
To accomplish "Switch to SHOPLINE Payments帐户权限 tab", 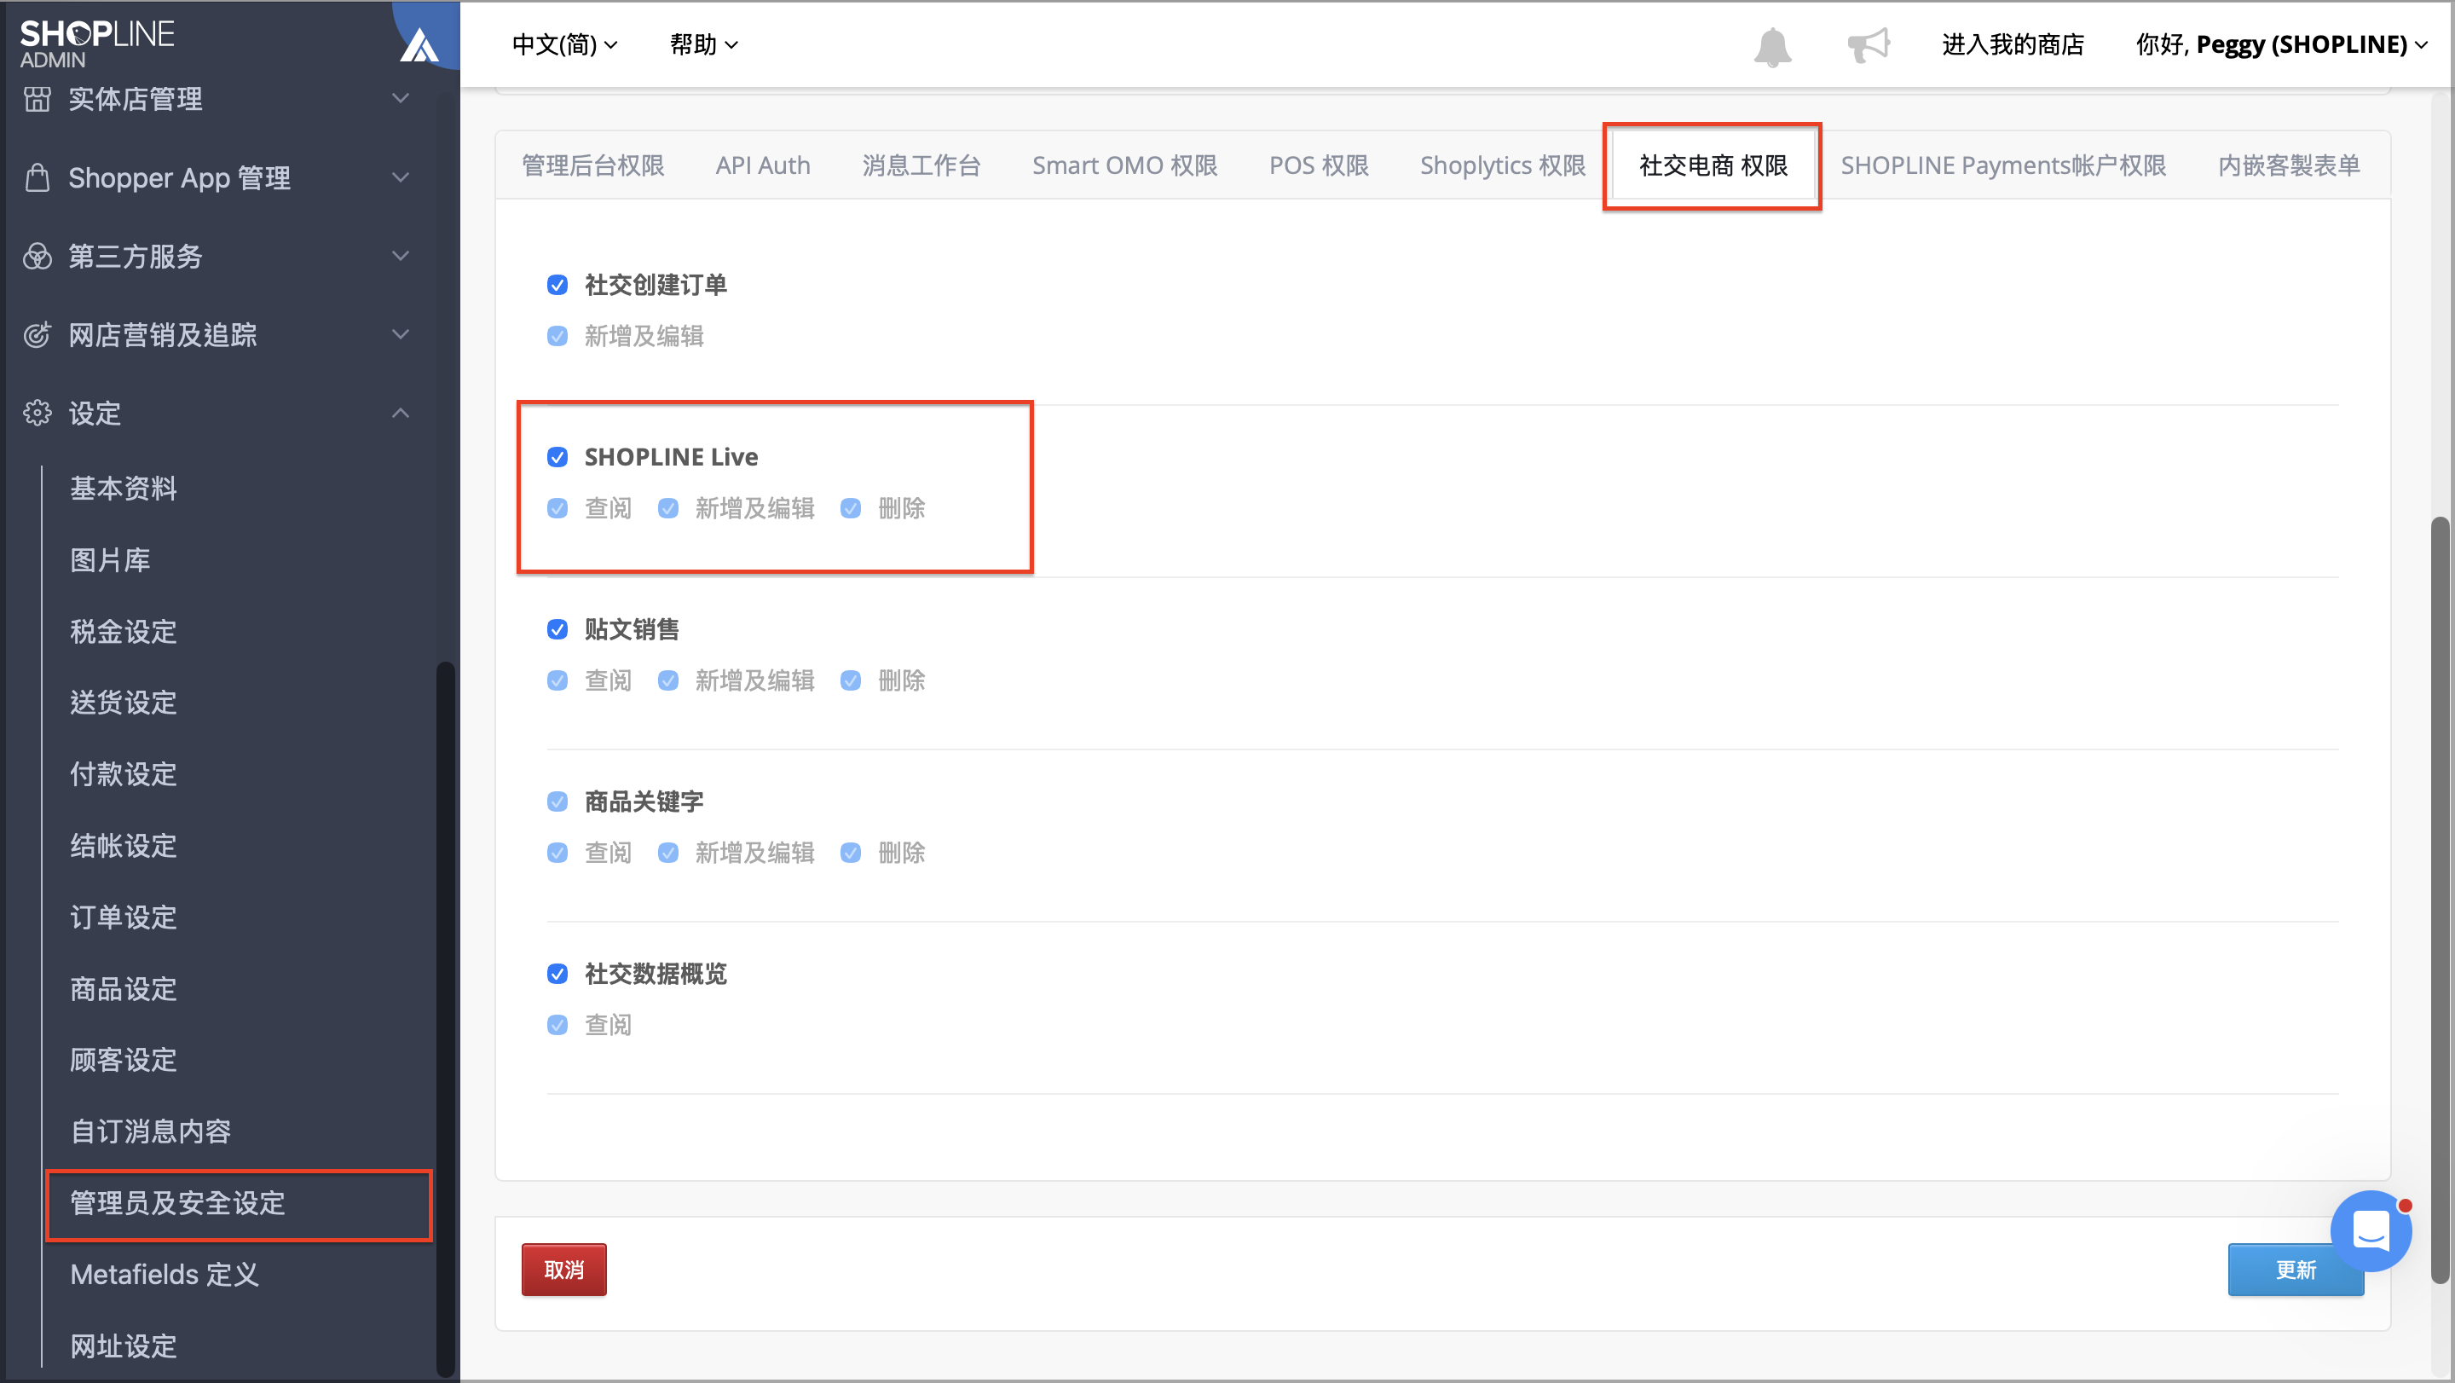I will pos(2002,166).
